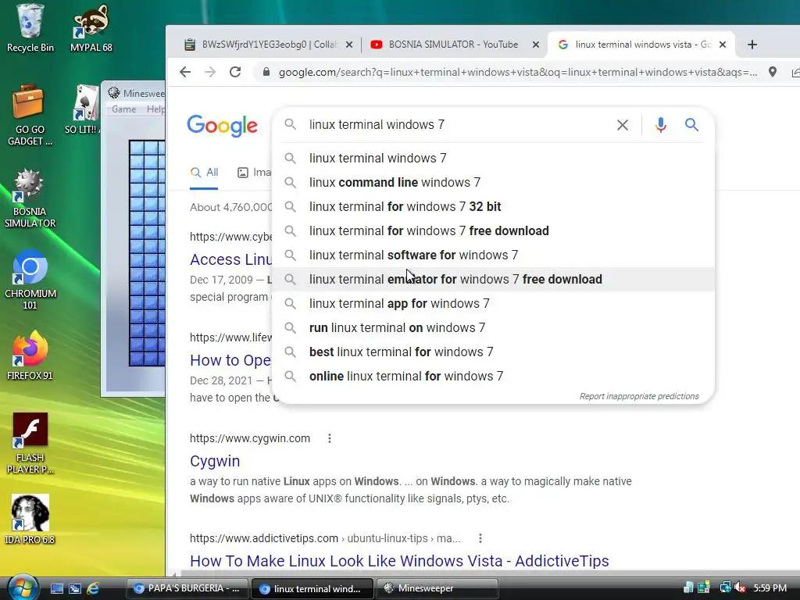Launch the FIREFOX 91 desktop shortcut

[x=30, y=355]
